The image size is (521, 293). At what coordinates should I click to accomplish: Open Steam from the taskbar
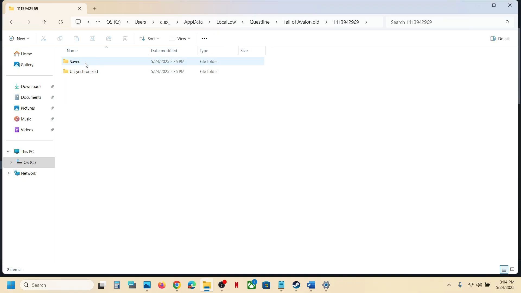[296, 285]
